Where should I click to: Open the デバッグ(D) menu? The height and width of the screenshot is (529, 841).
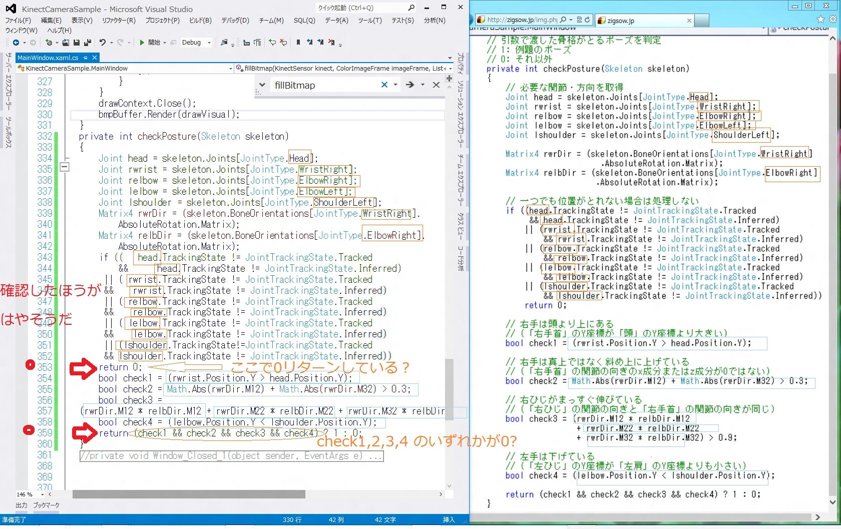click(x=235, y=21)
